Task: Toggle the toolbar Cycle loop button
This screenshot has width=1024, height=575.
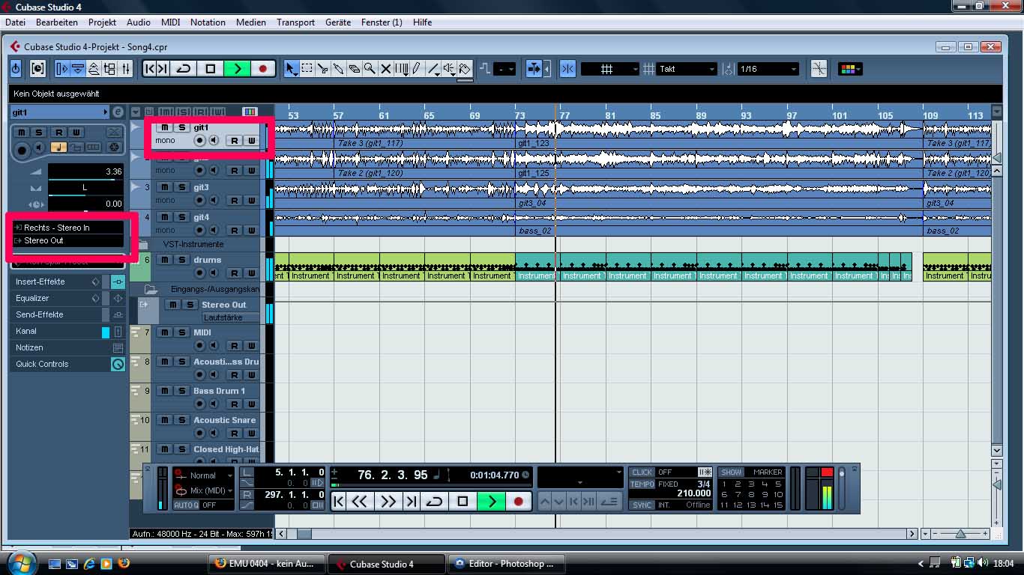Action: pos(184,69)
